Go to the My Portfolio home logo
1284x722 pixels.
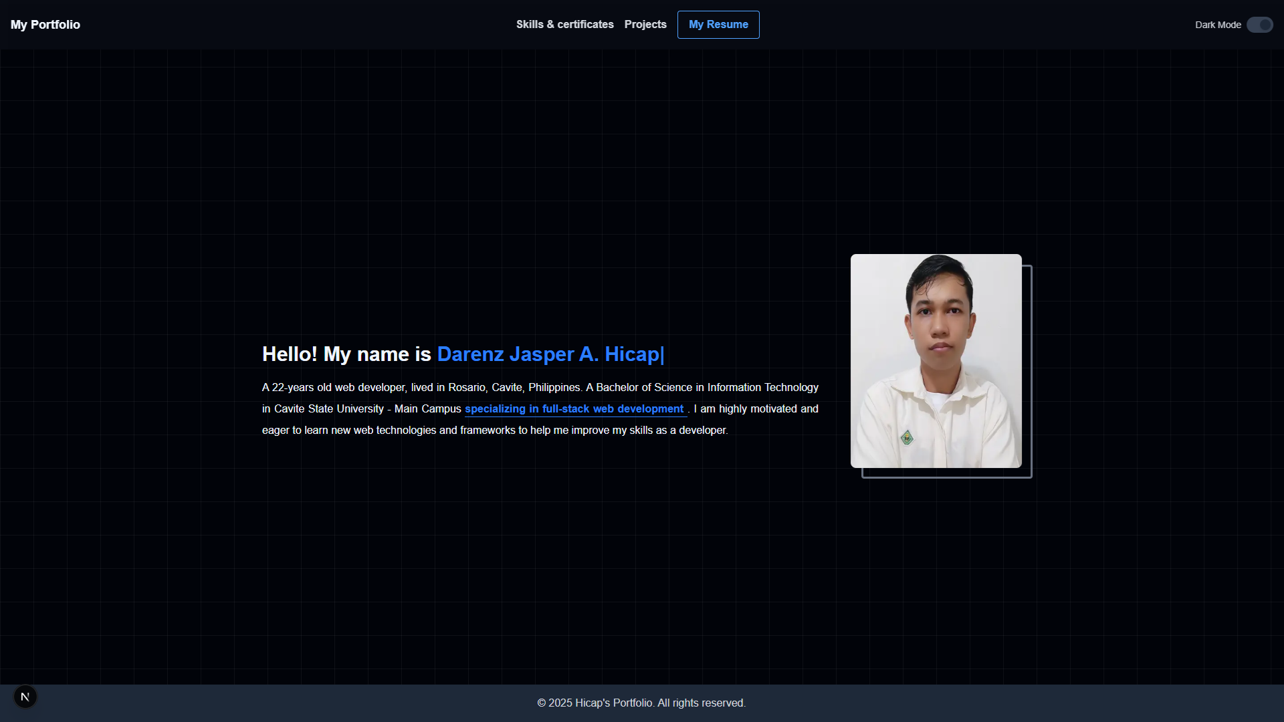pos(45,25)
